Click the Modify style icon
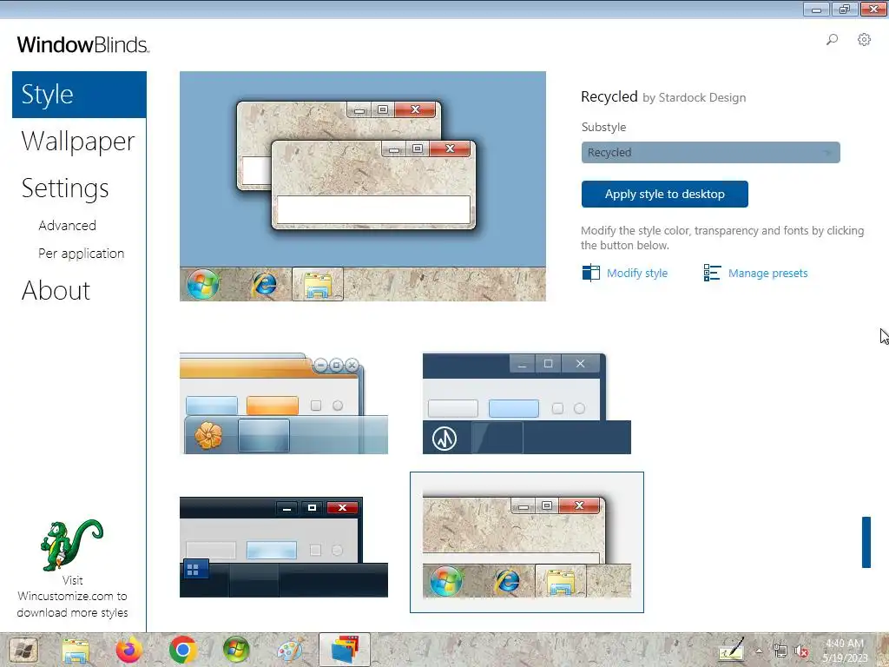This screenshot has height=667, width=889. tap(590, 273)
